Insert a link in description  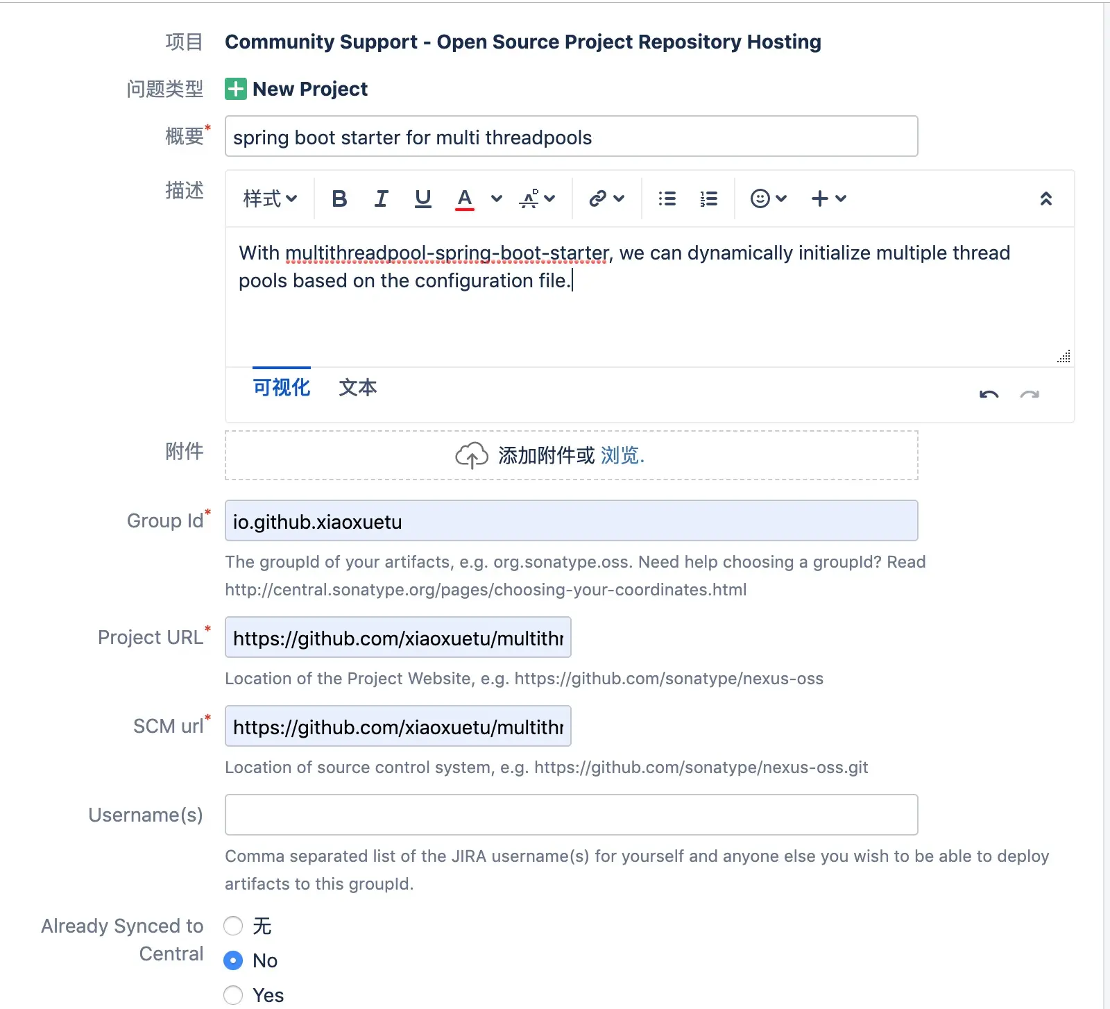click(597, 198)
